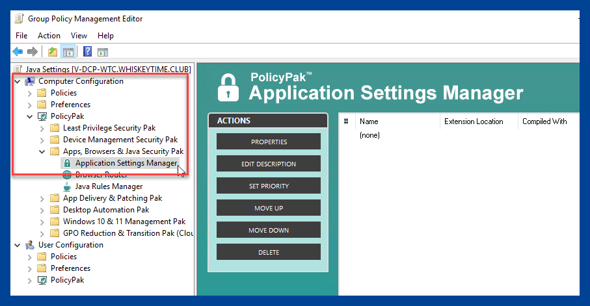Expand the Device Management Security Pak node
The height and width of the screenshot is (306, 590).
42,140
